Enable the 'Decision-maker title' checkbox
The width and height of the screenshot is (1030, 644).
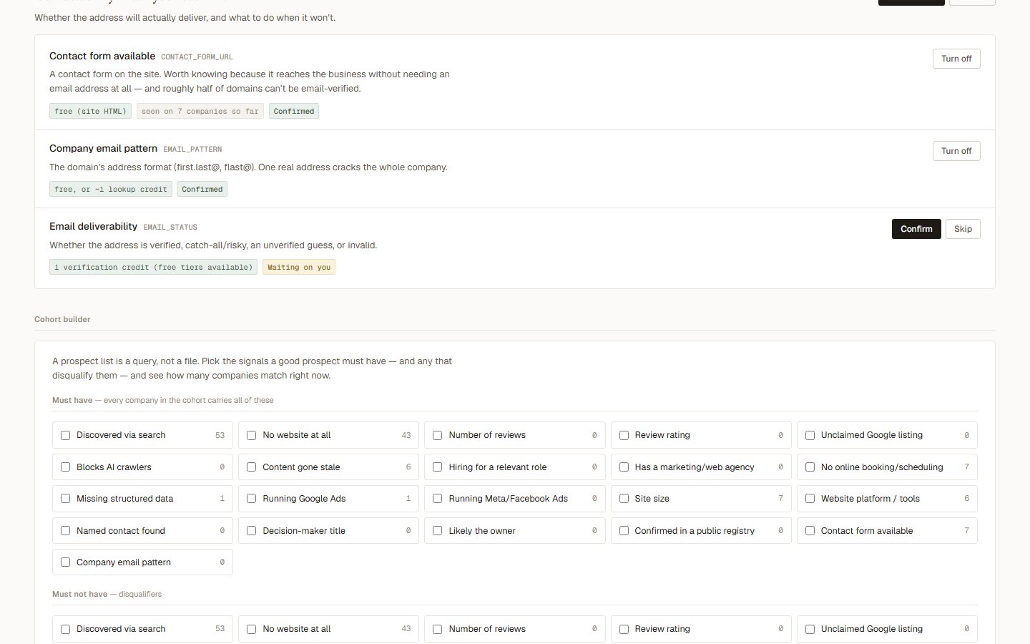point(252,531)
